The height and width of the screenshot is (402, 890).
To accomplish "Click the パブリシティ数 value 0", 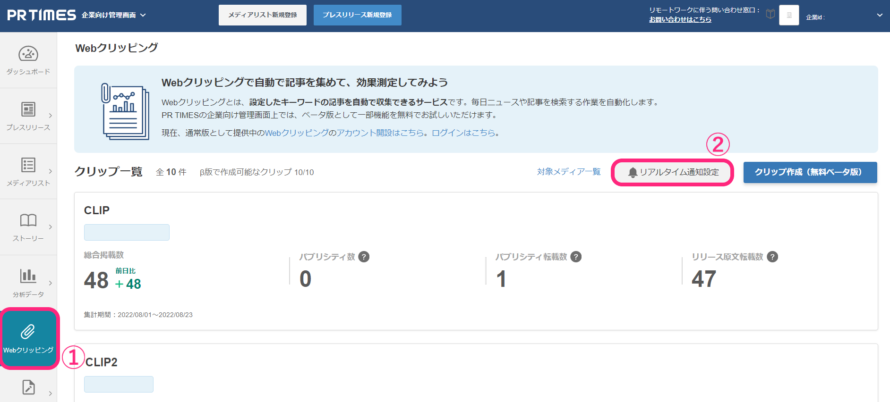I will tap(306, 279).
